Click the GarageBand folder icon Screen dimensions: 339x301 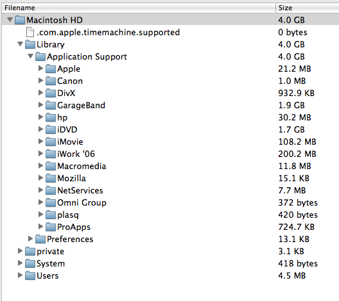coord(51,105)
